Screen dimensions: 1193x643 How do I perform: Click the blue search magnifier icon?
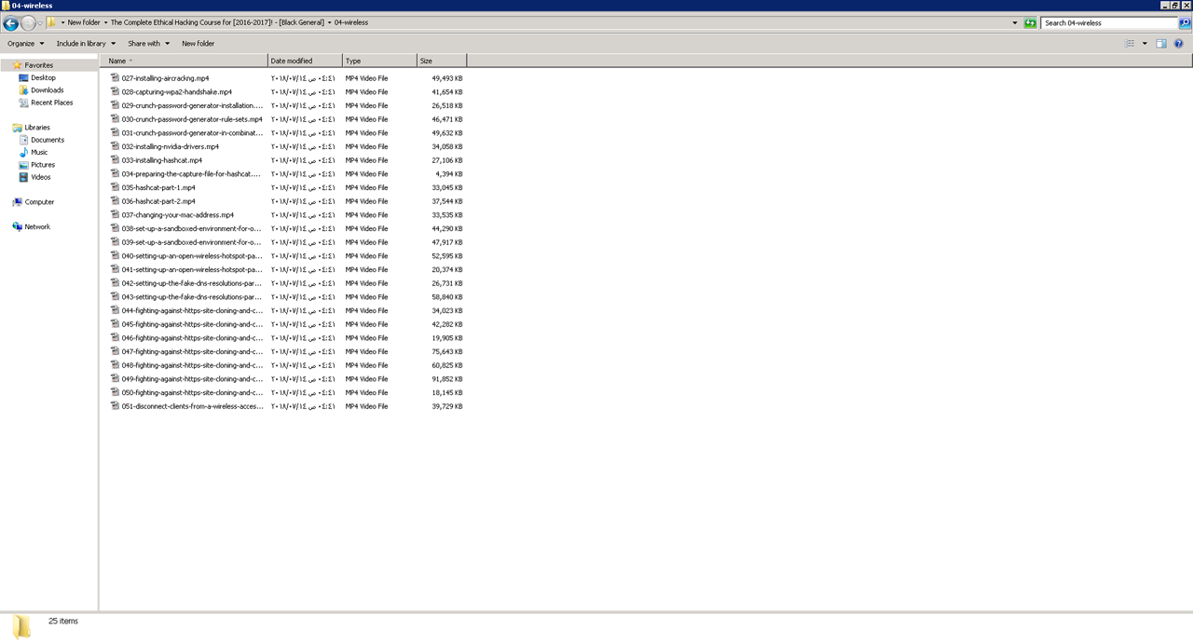point(1185,23)
